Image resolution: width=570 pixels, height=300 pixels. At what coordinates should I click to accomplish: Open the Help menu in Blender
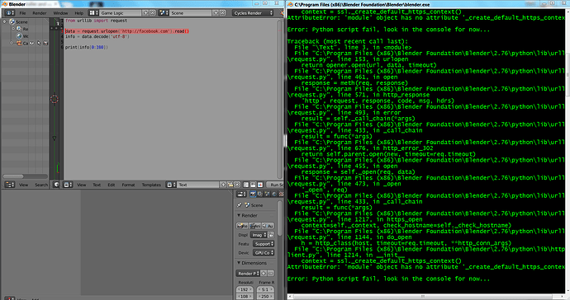[x=78, y=13]
